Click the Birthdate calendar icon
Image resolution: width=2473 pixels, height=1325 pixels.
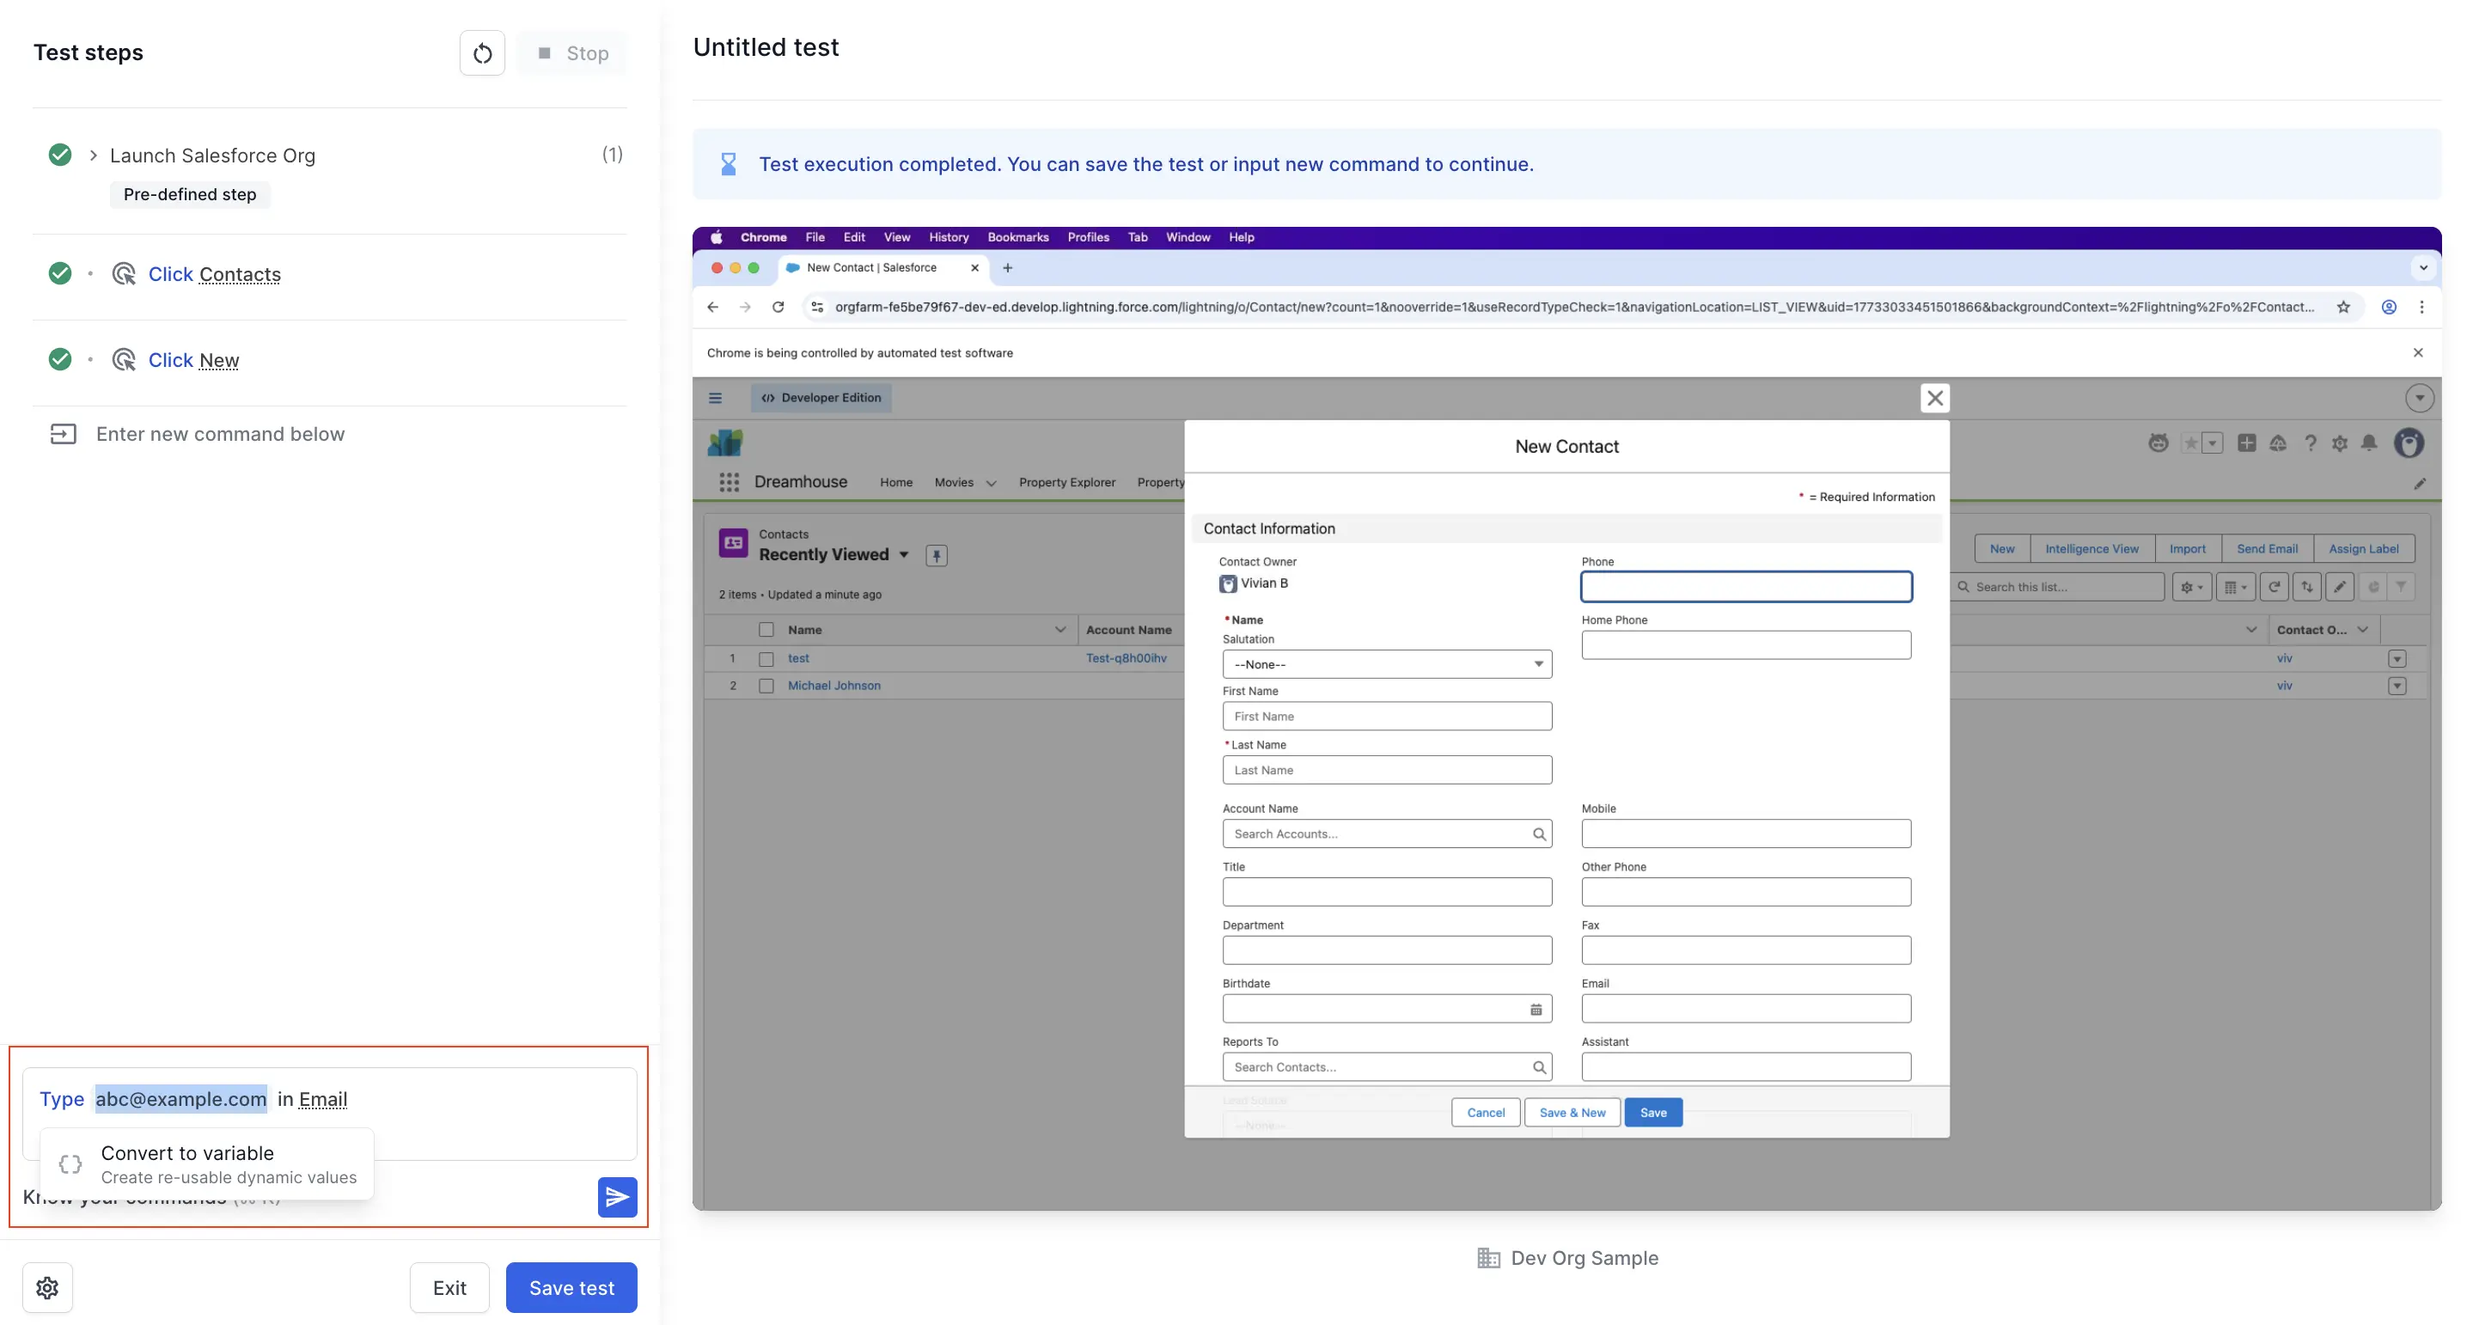(1535, 1009)
